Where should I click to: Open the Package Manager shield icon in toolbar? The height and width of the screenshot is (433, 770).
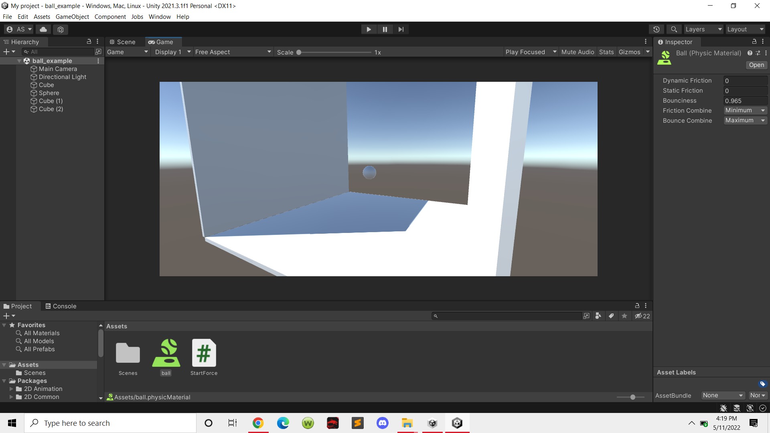tap(61, 29)
